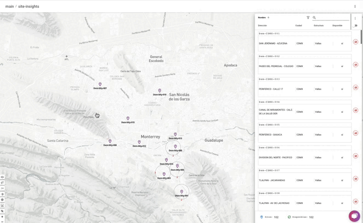Click the half-circle contrast map tool
Viewport: 363px width, 223px height.
pyautogui.click(x=2, y=194)
